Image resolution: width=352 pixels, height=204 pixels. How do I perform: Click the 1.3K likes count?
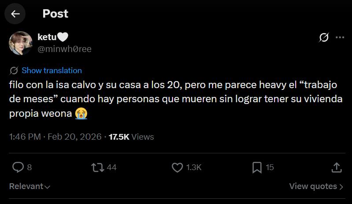[x=194, y=167]
